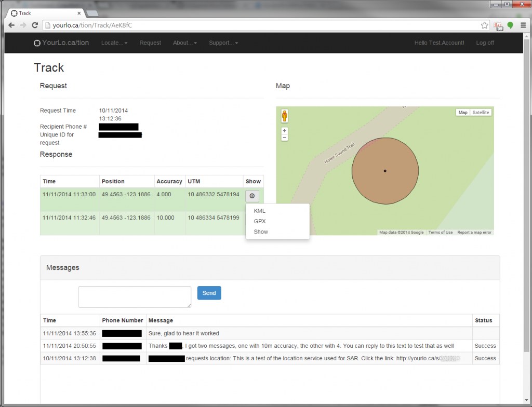Open the download icon in the Show column
532x407 pixels.
(x=252, y=196)
